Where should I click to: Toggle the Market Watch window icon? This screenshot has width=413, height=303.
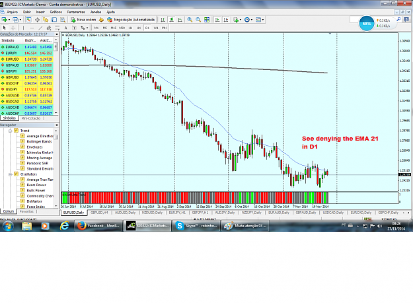click(28, 20)
